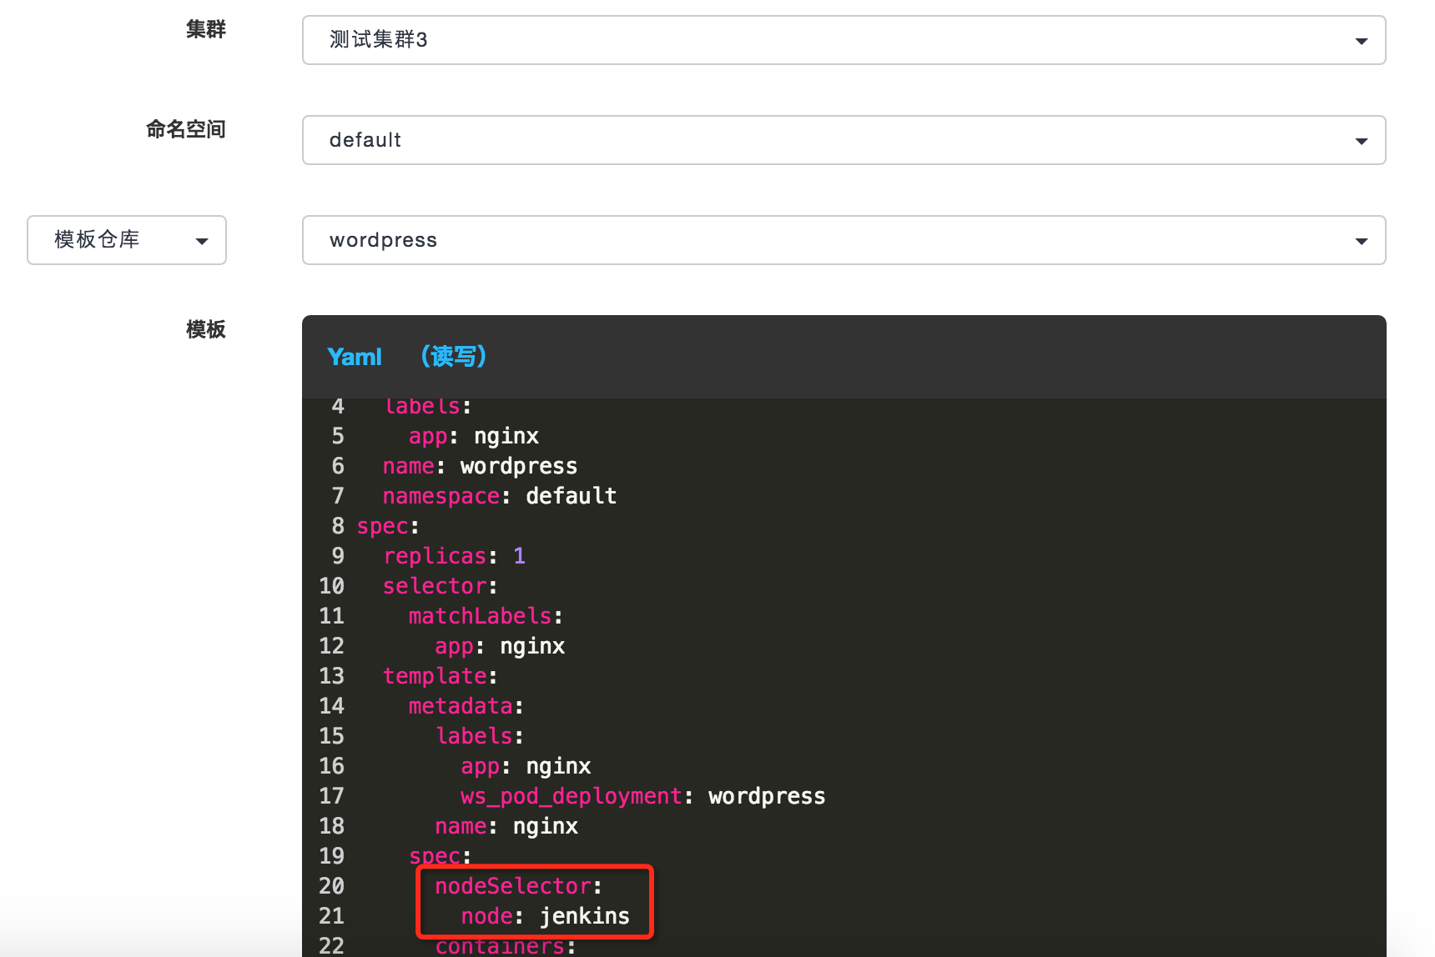The width and height of the screenshot is (1435, 957).
Task: Open the 模板仓库 template source selector
Action: (126, 240)
